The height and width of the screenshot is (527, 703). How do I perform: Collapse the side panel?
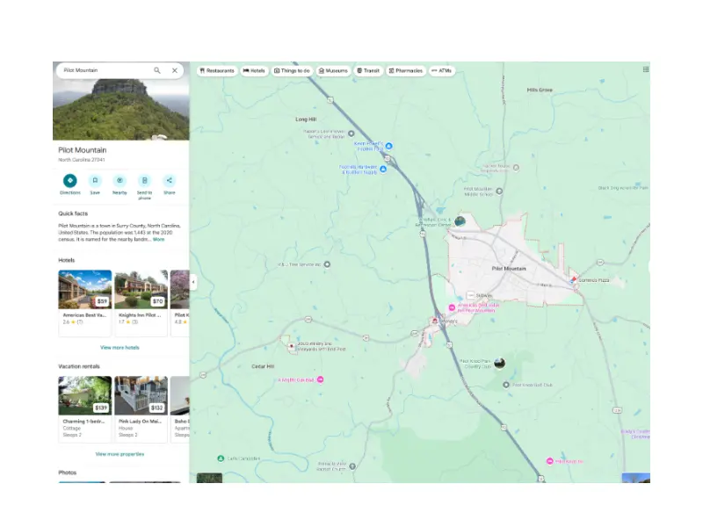click(193, 282)
